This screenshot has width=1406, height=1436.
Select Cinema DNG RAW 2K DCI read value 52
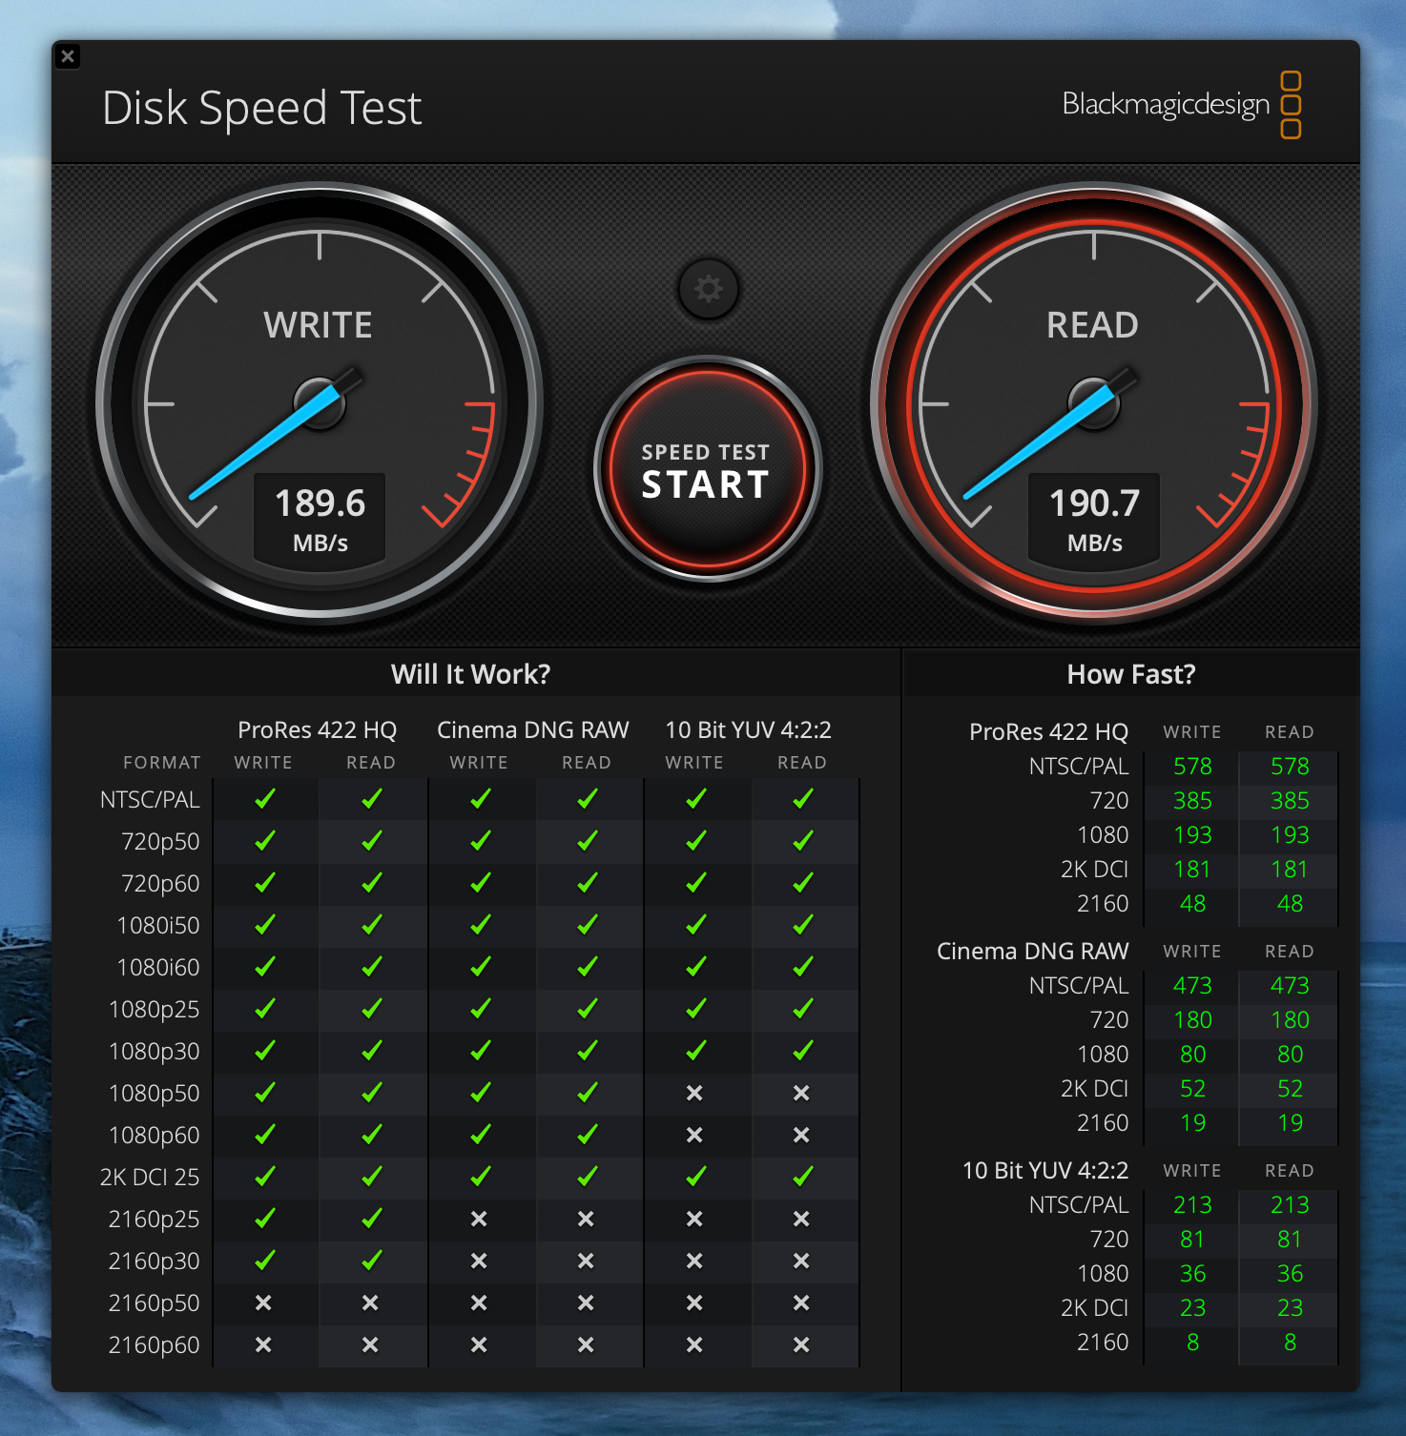[x=1290, y=1088]
